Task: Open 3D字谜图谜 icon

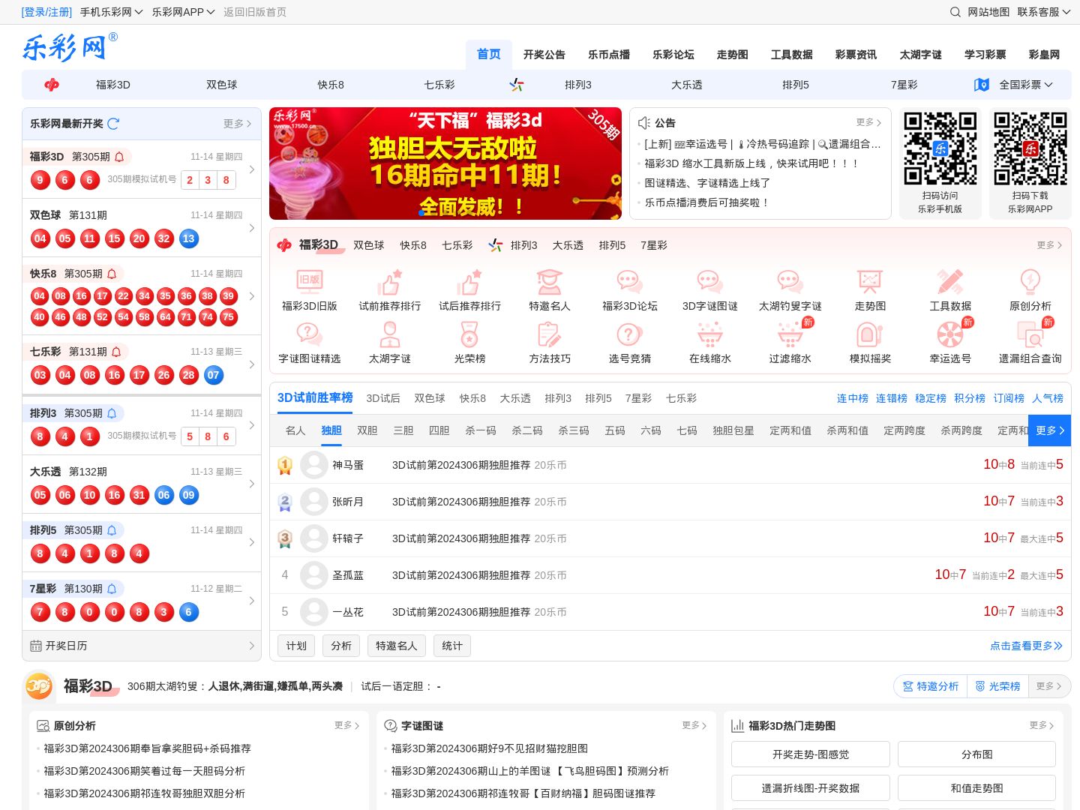Action: coord(710,282)
